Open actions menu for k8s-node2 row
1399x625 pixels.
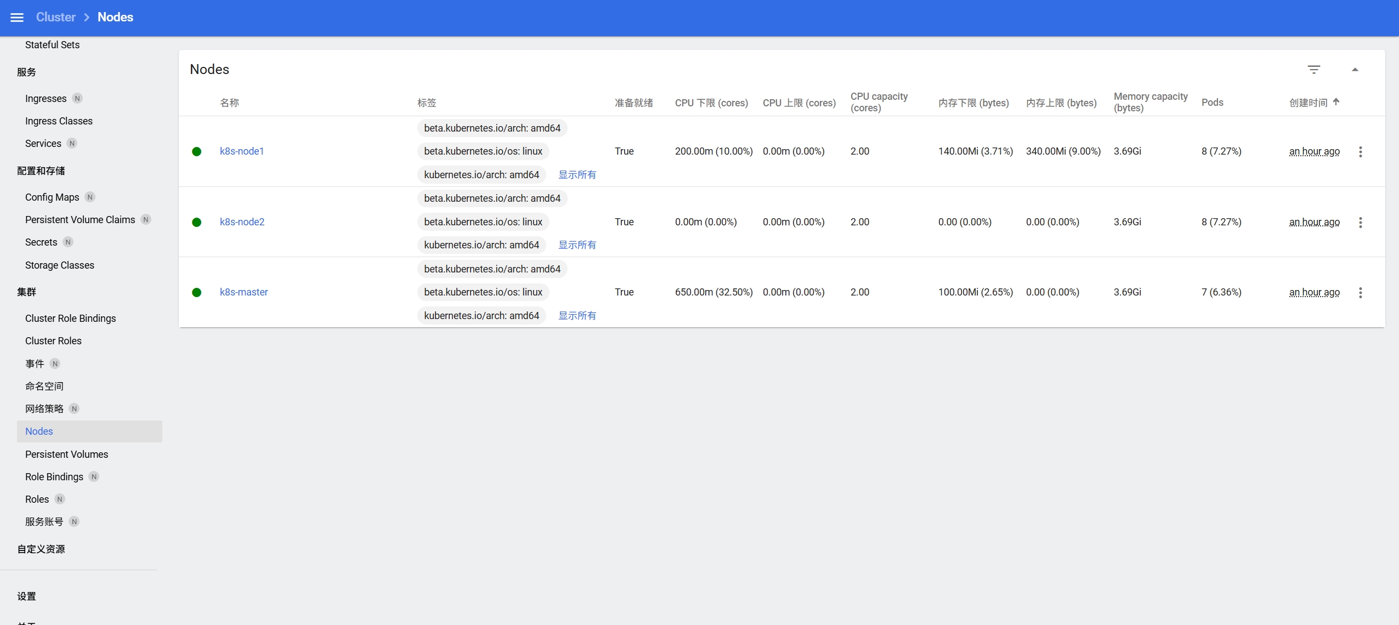tap(1360, 222)
